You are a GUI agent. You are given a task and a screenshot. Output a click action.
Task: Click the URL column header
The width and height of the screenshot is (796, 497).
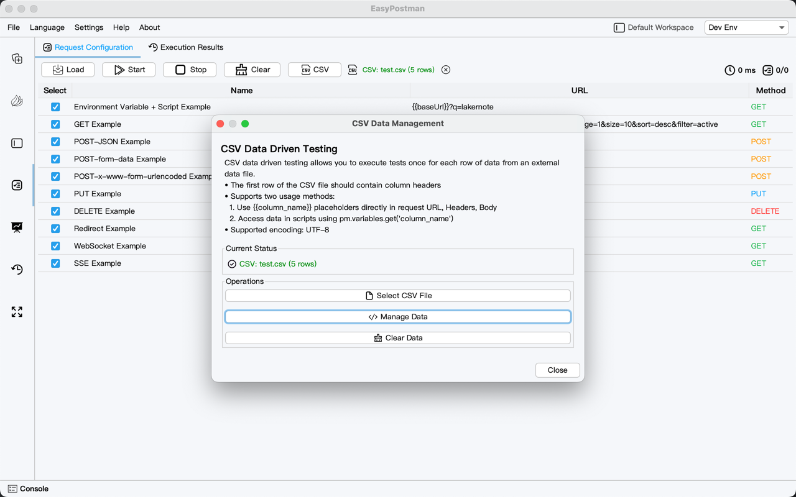(580, 91)
